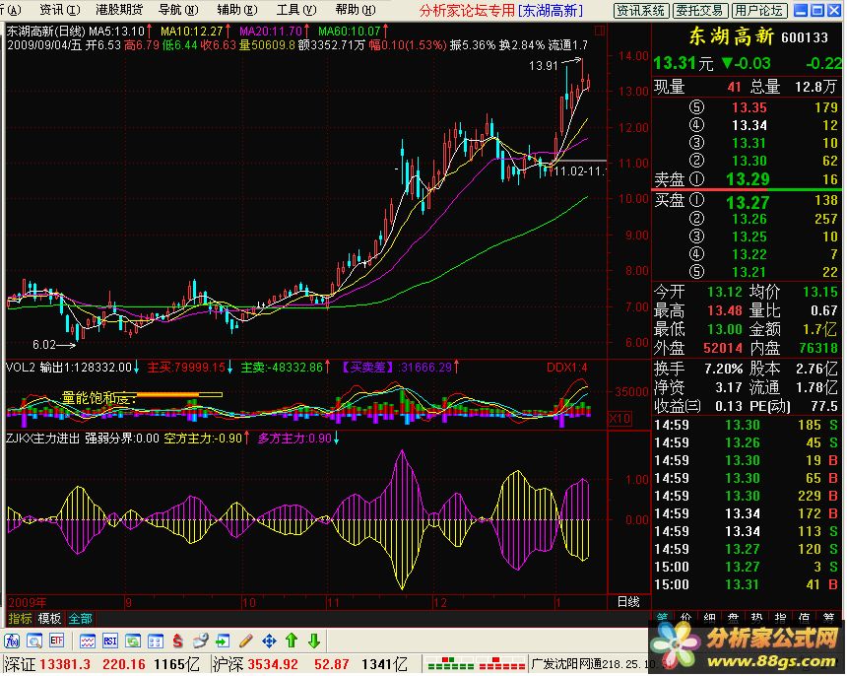Click the green refresh window icon
This screenshot has width=847, height=676.
click(132, 642)
